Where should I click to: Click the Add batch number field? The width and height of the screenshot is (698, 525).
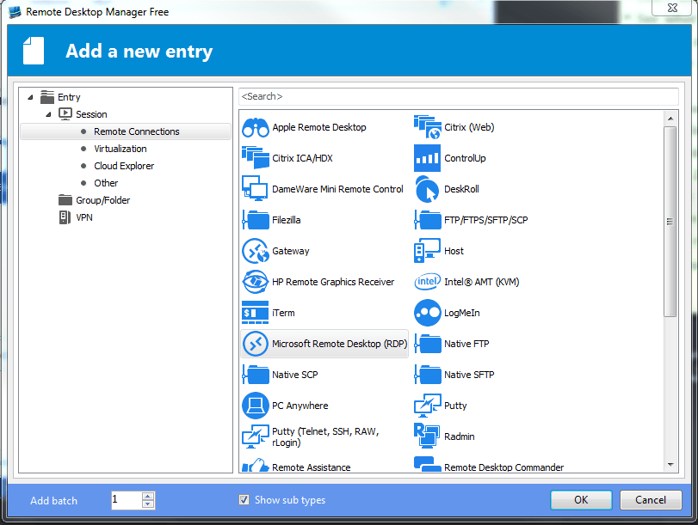pyautogui.click(x=127, y=500)
